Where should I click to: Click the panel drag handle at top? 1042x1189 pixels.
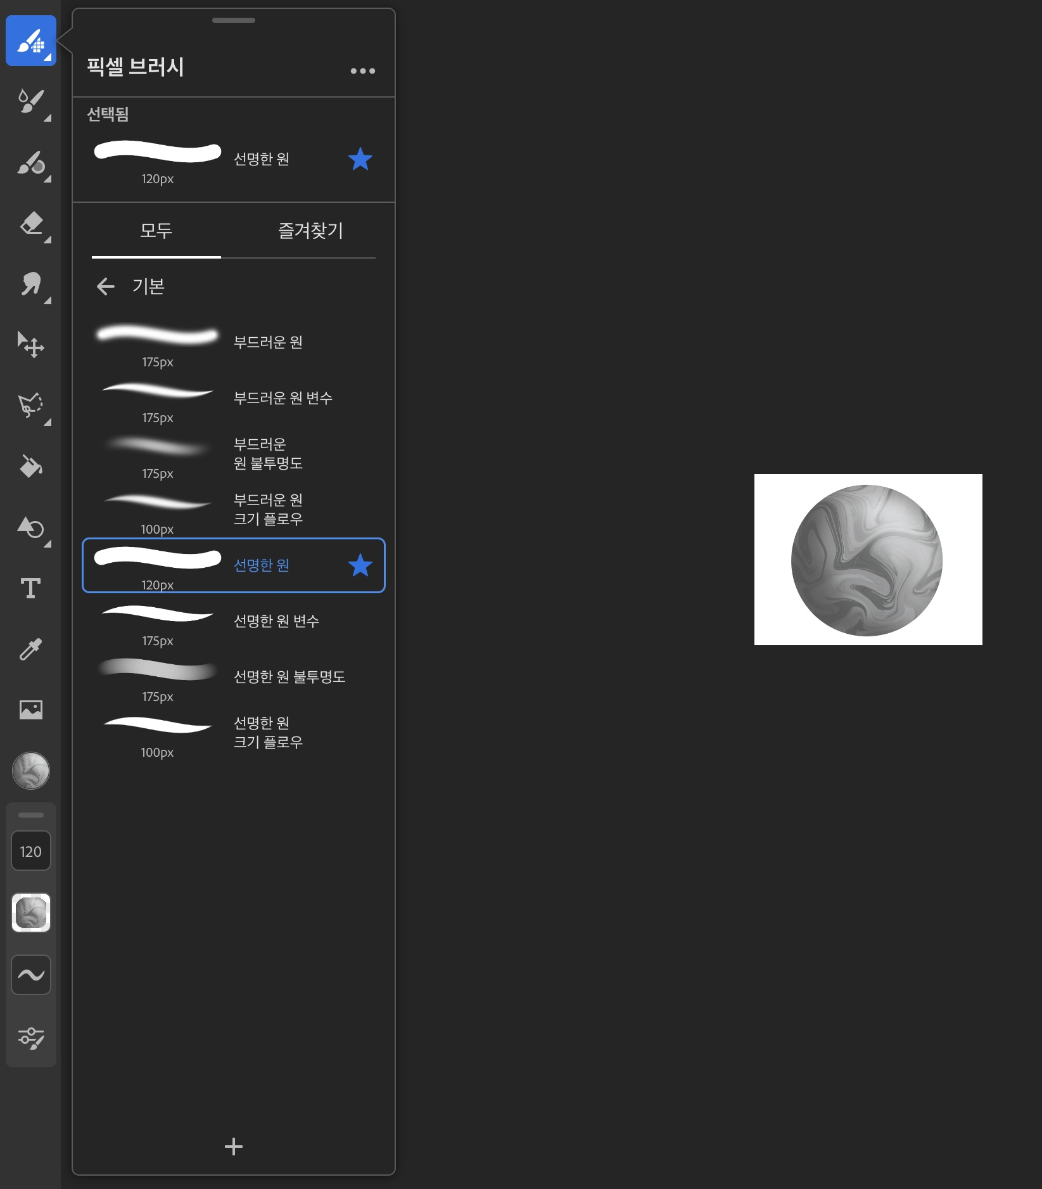[234, 20]
